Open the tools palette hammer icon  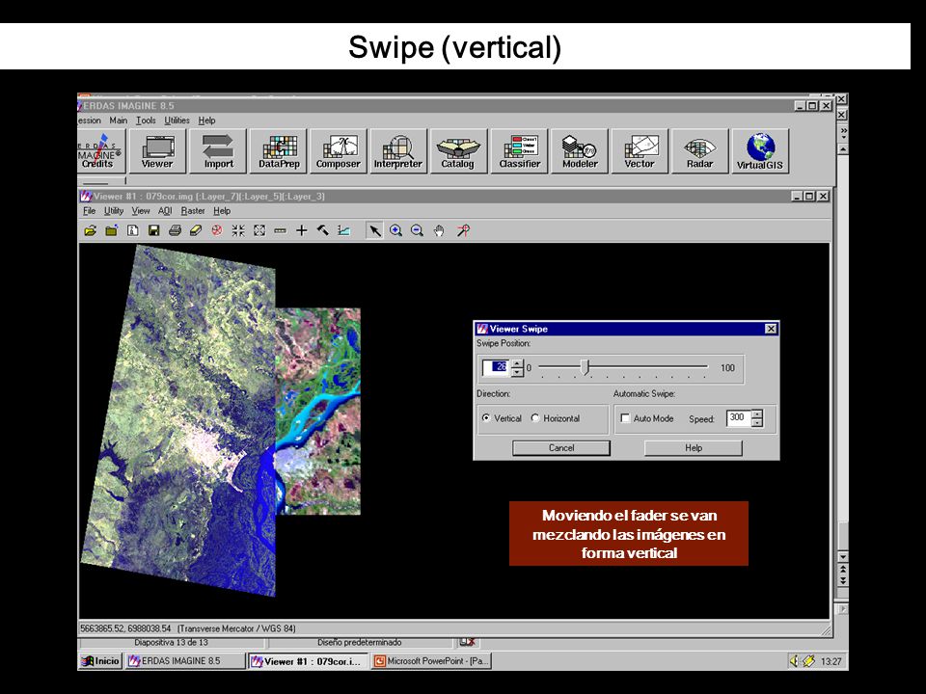[x=322, y=230]
